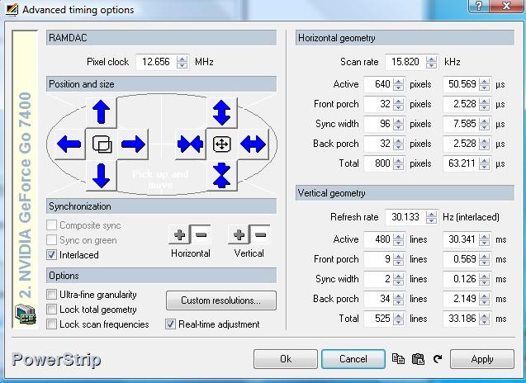This screenshot has height=383, width=526.
Task: Check Lock total geometry
Action: pos(53,310)
